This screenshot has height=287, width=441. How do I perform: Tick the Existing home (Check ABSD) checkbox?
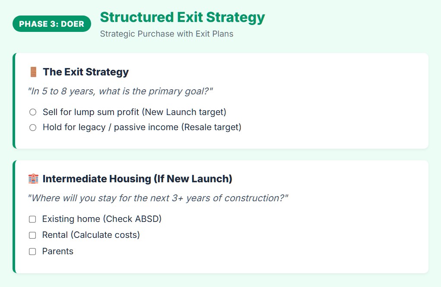[x=32, y=219]
